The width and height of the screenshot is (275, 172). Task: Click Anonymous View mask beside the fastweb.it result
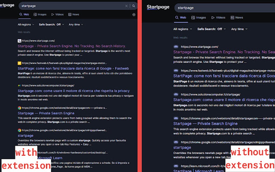(x=176, y=71)
